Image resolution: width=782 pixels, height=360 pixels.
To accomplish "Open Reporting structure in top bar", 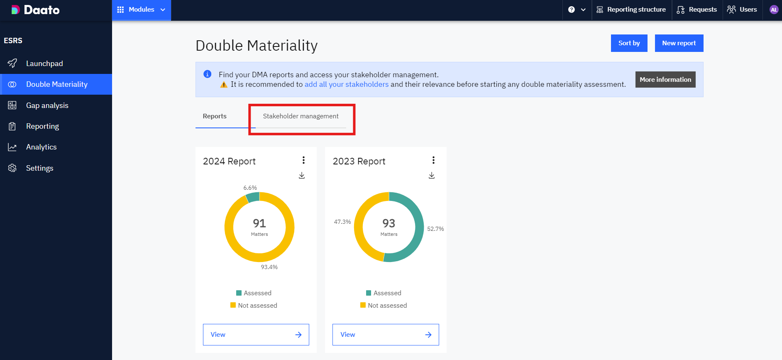I will click(x=631, y=10).
